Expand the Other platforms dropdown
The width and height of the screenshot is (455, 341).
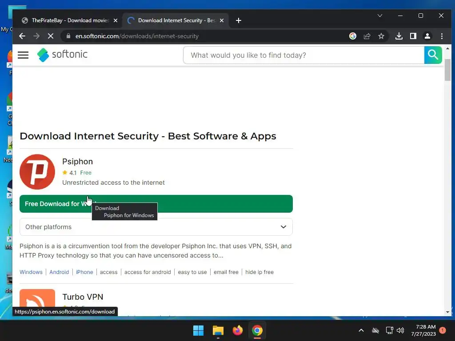(x=156, y=227)
